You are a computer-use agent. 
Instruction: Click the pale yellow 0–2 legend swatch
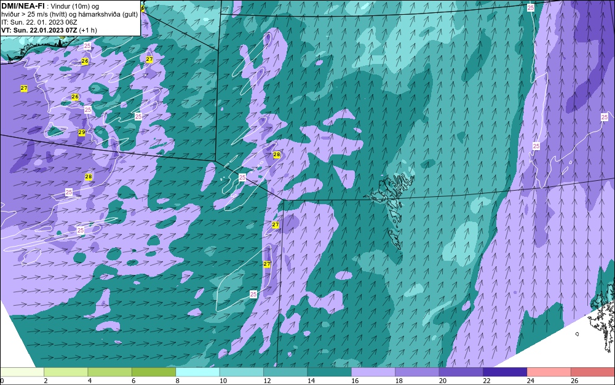click(x=22, y=372)
